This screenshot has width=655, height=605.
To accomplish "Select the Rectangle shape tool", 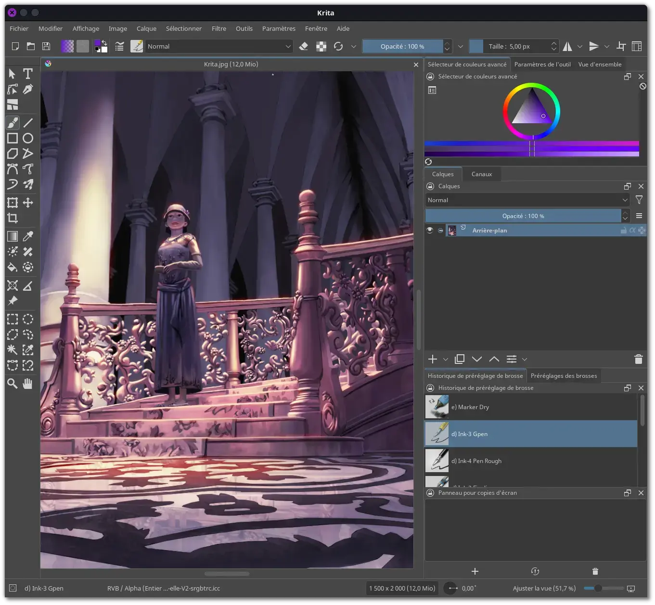I will (x=13, y=138).
